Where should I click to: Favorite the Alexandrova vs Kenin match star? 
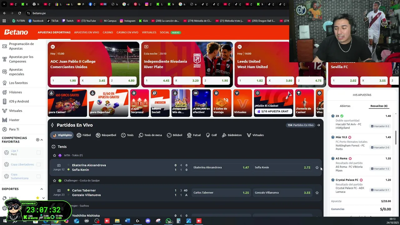pos(317,167)
